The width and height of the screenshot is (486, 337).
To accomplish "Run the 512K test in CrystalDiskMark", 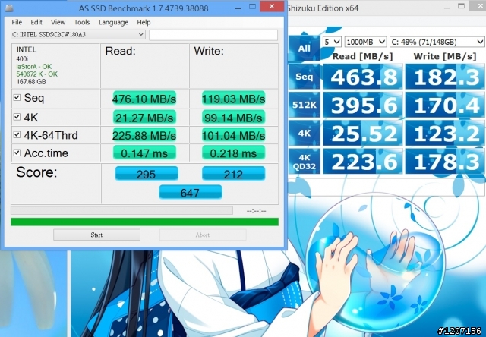I will (304, 105).
